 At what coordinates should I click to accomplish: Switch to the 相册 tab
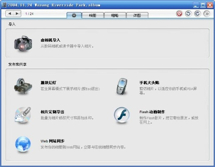pos(93,15)
